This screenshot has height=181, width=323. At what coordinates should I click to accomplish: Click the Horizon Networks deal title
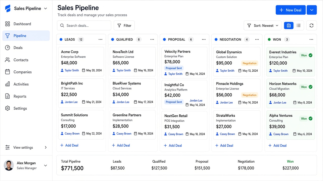pos(283,84)
